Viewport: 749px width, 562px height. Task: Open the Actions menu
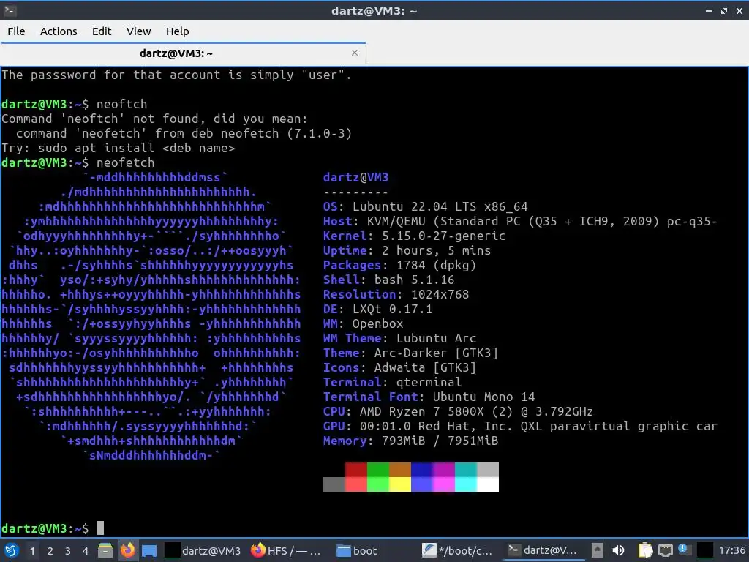[x=59, y=31]
